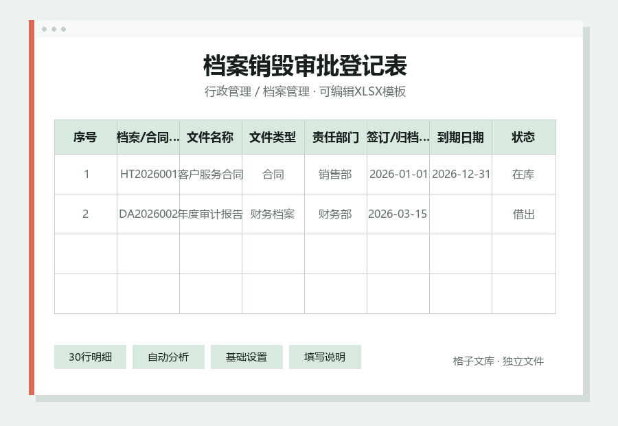This screenshot has width=618, height=426.
Task: Open the 30行明细 tab
Action: [x=90, y=357]
